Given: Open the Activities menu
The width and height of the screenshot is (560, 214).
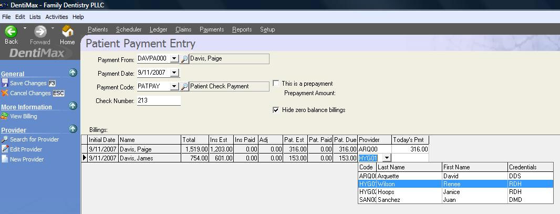Looking at the screenshot, I should tap(56, 17).
